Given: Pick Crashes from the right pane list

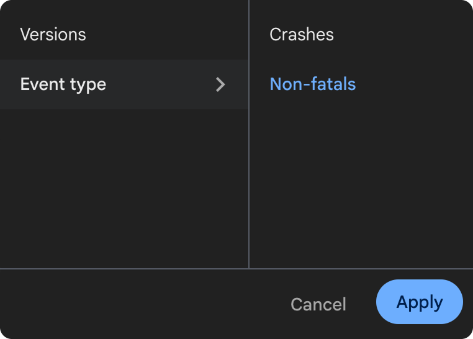Looking at the screenshot, I should pos(302,34).
